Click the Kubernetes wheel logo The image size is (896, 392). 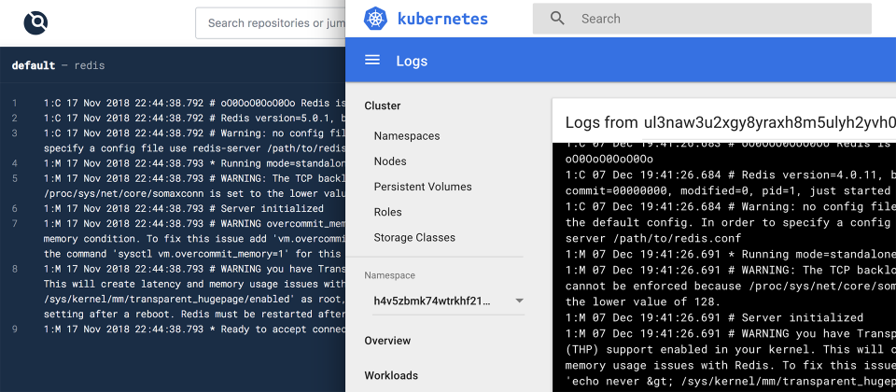pos(375,19)
